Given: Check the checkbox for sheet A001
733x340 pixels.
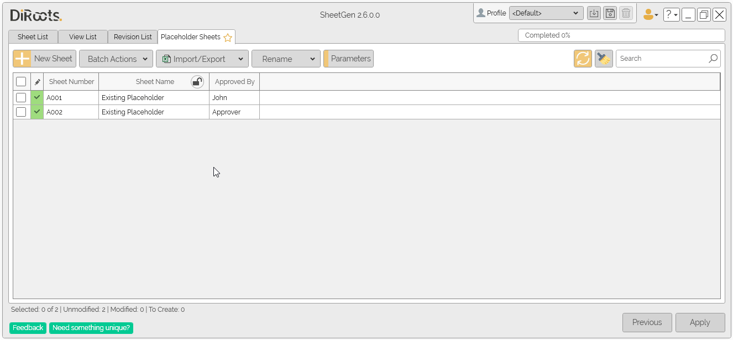Looking at the screenshot, I should point(21,97).
